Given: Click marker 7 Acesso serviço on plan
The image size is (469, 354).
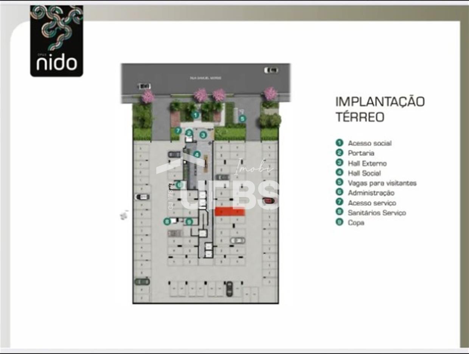Looking at the screenshot, I should 178,130.
